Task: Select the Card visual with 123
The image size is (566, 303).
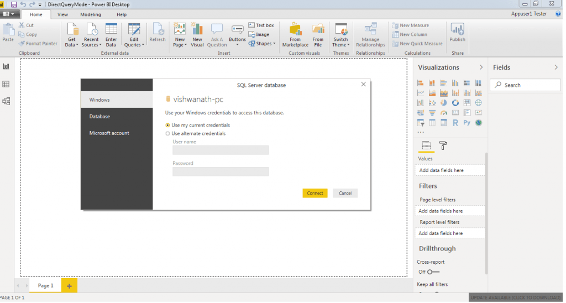Action: (x=455, y=113)
